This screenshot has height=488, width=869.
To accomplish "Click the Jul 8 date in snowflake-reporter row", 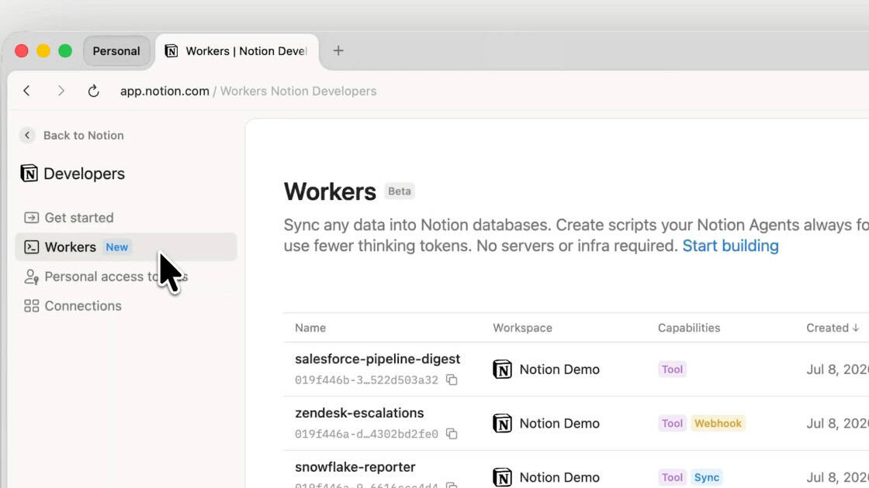I will tap(837, 477).
